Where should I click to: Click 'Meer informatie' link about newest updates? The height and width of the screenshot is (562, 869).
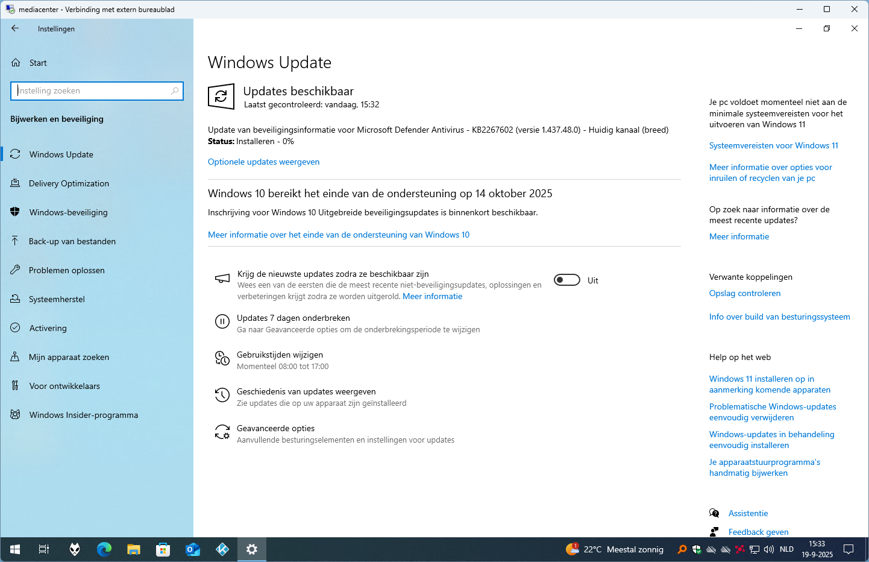coord(432,296)
